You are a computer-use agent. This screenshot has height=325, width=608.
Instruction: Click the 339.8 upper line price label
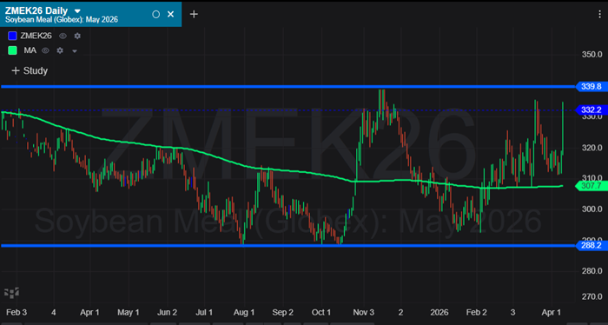[591, 87]
